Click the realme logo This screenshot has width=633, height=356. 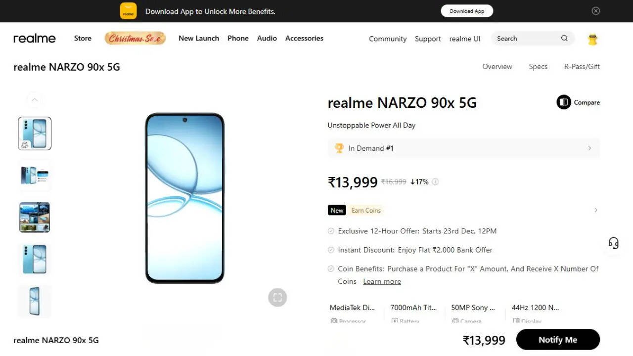tap(34, 38)
